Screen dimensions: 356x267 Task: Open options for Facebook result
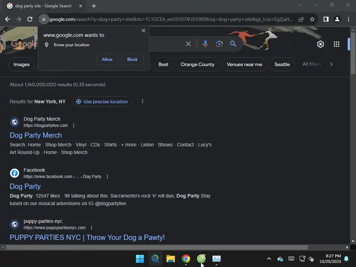[107, 177]
